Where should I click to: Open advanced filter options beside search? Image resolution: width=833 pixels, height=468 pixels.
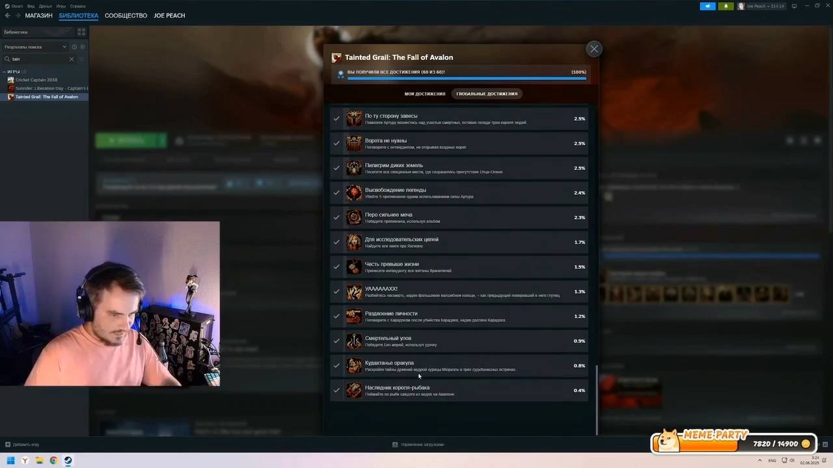tap(81, 59)
